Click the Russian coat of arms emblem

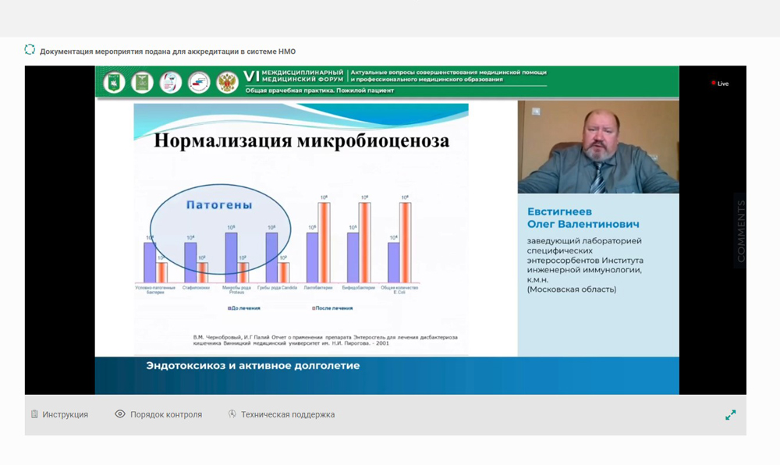point(227,82)
